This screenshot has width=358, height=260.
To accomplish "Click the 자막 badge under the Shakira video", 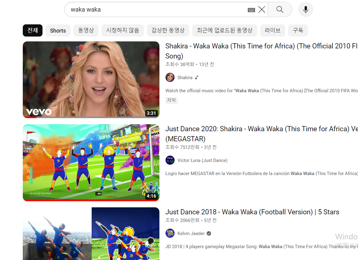I will point(171,100).
